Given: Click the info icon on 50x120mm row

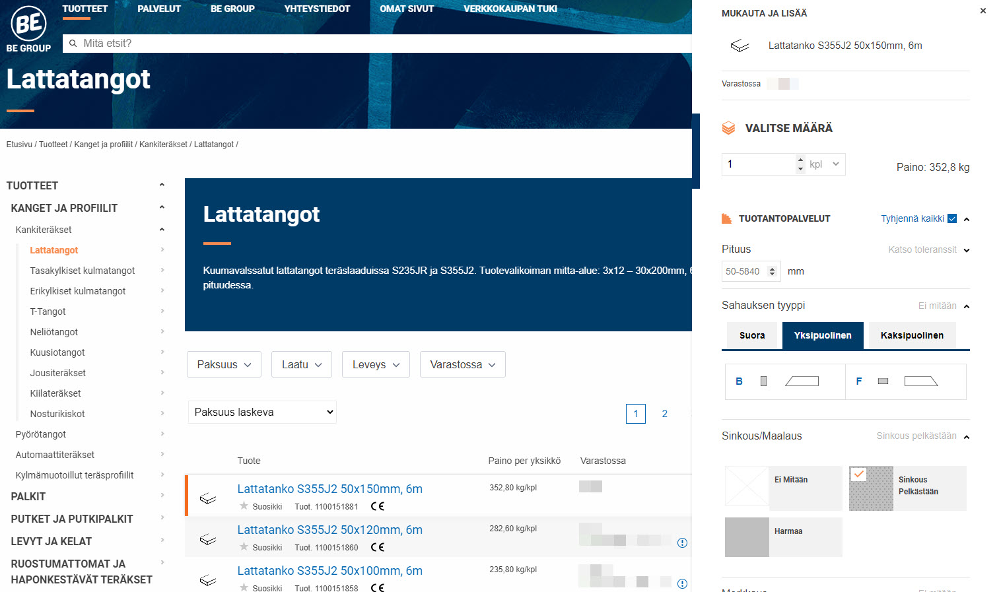Looking at the screenshot, I should [682, 543].
